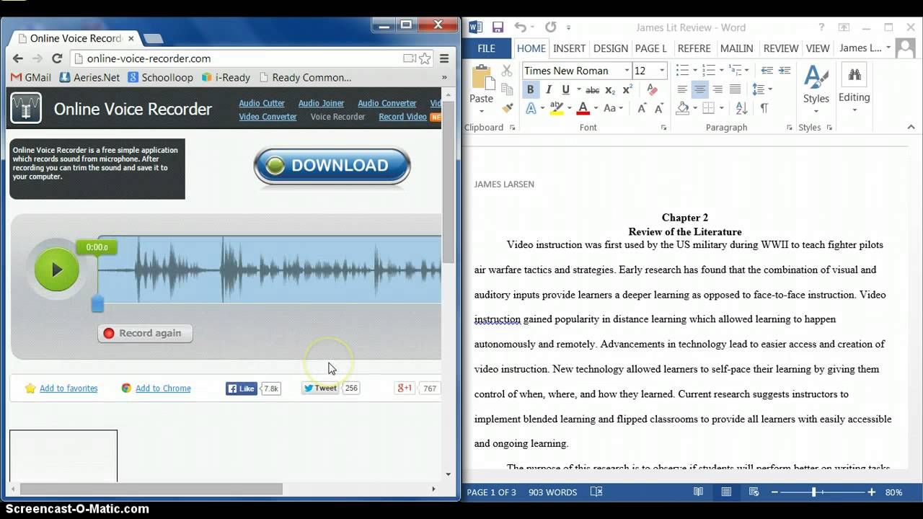Image resolution: width=923 pixels, height=519 pixels.
Task: Toggle Show/Hide paragraph marks
Action: [764, 108]
